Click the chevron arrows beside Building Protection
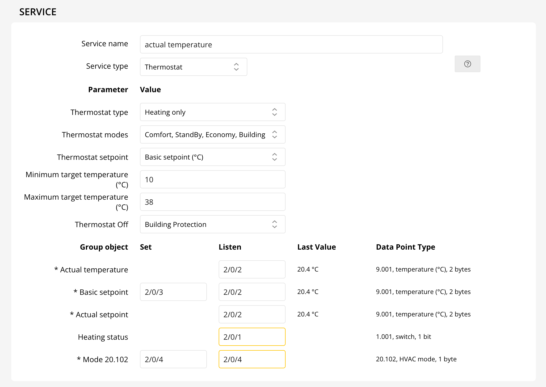This screenshot has width=546, height=387. 274,224
